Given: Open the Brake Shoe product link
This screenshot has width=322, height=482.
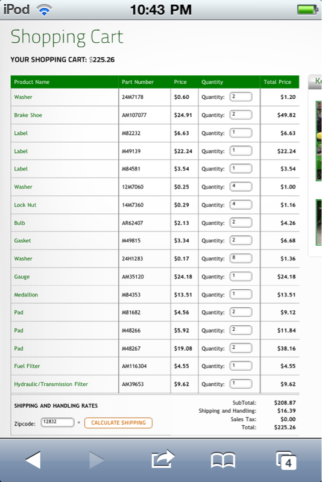Looking at the screenshot, I should click(28, 115).
